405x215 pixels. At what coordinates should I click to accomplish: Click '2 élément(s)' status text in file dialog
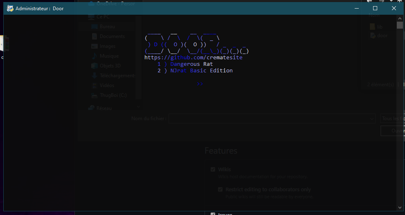pos(380,85)
